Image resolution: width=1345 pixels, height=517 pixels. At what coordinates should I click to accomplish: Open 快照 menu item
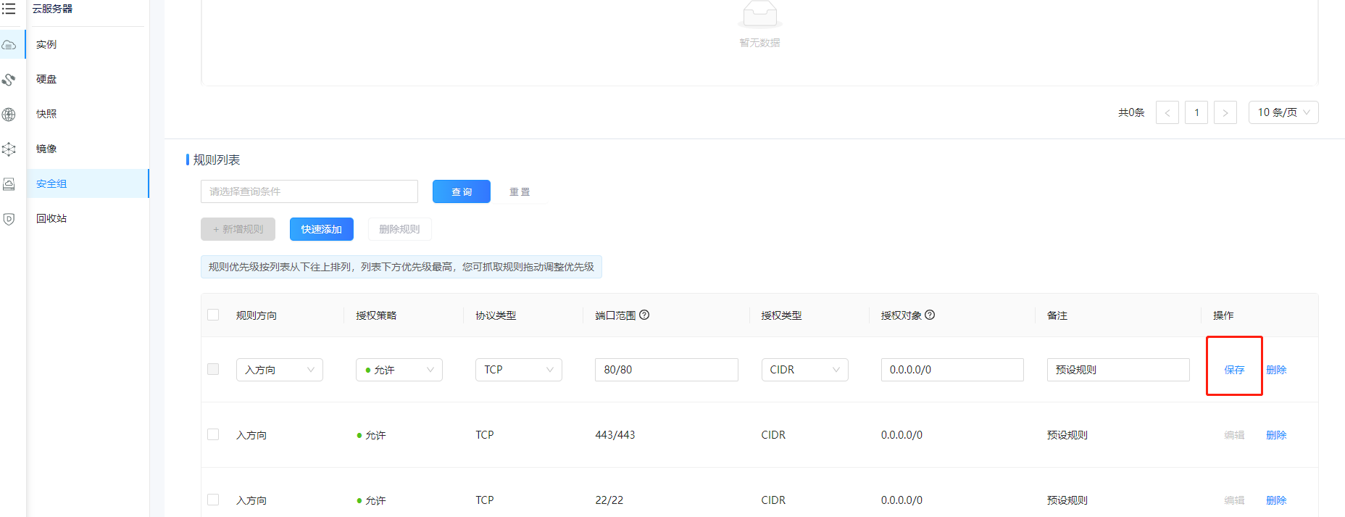click(88, 114)
